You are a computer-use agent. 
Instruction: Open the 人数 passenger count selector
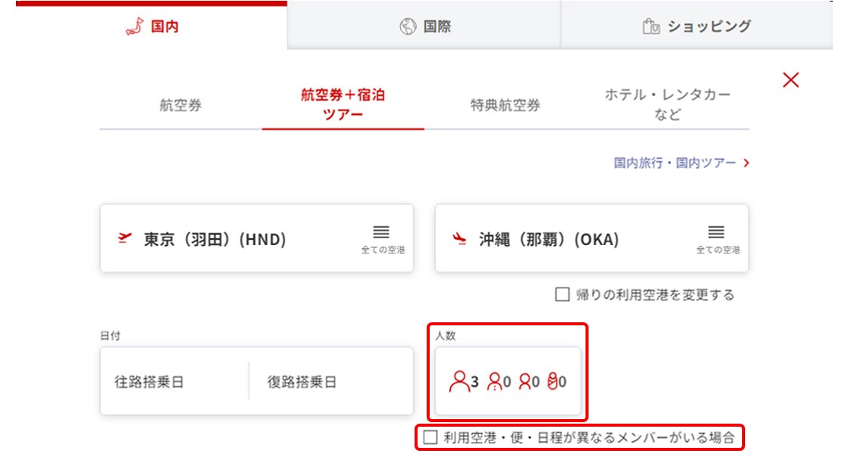coord(508,381)
